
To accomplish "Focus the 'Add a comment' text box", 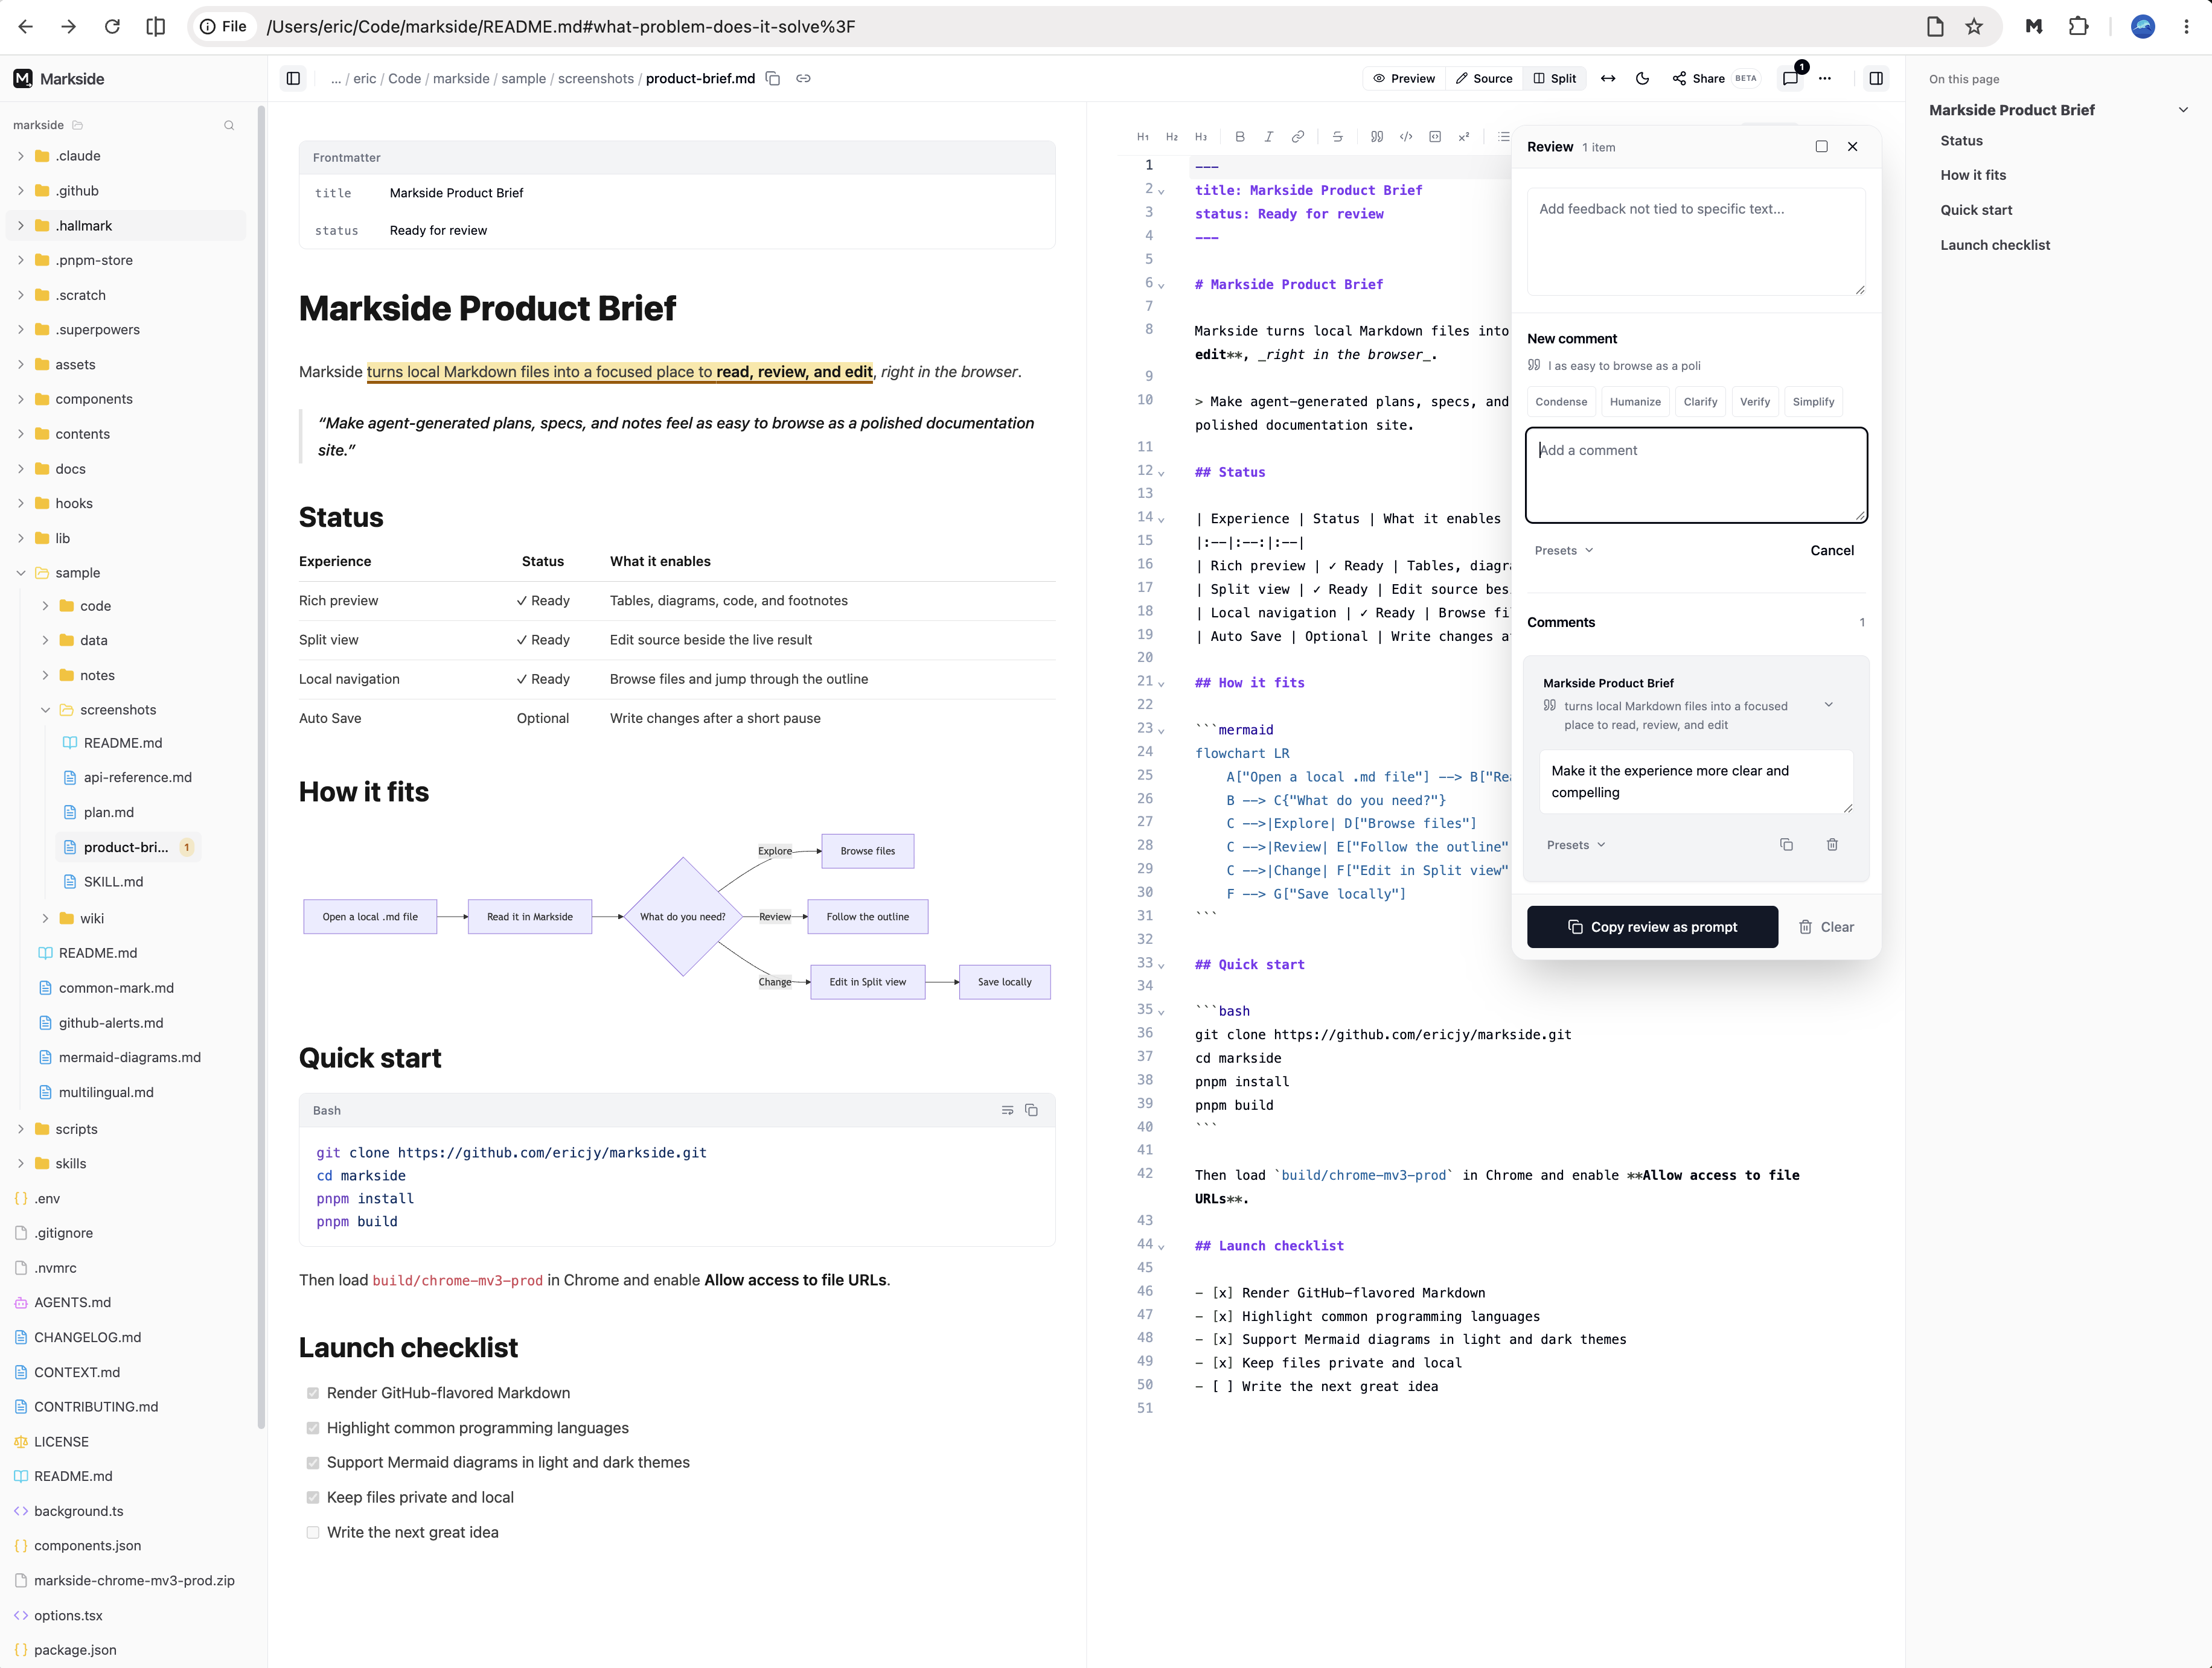I will tap(1696, 475).
